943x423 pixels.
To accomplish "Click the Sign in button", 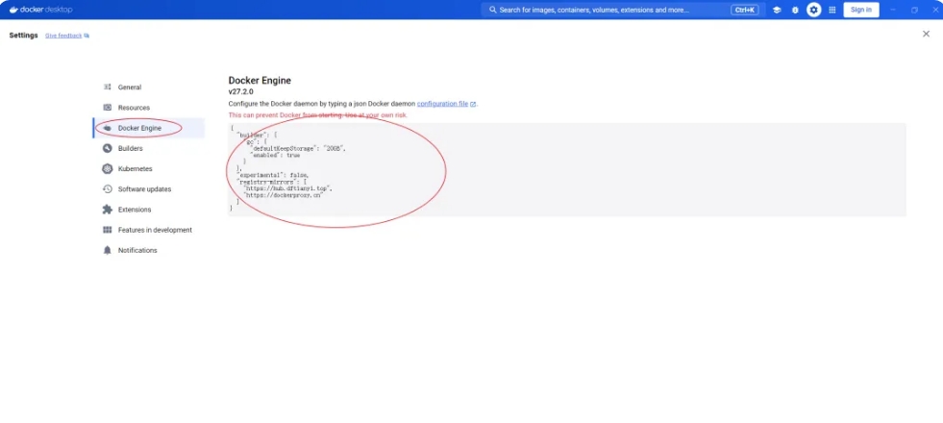I will pyautogui.click(x=861, y=10).
